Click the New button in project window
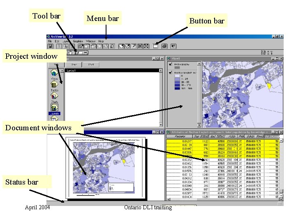This screenshot has width=296, height=222. (x=56, y=65)
